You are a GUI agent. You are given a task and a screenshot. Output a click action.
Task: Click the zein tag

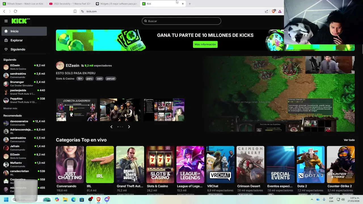(99, 78)
